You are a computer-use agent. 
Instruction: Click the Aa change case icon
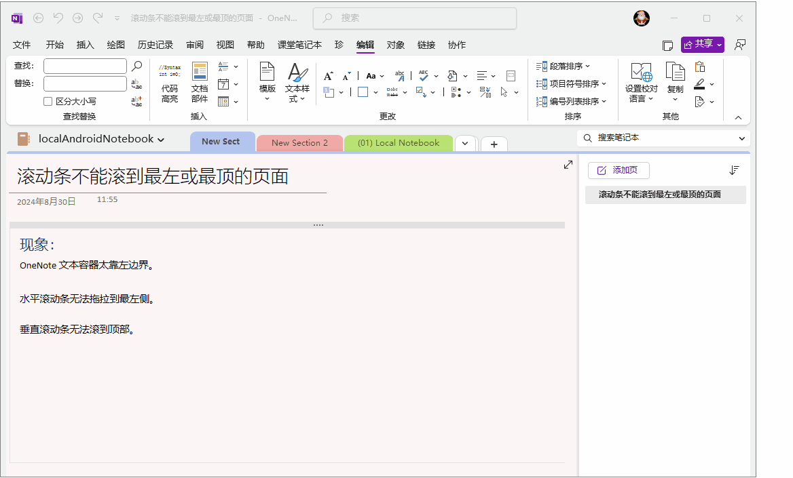(x=371, y=76)
